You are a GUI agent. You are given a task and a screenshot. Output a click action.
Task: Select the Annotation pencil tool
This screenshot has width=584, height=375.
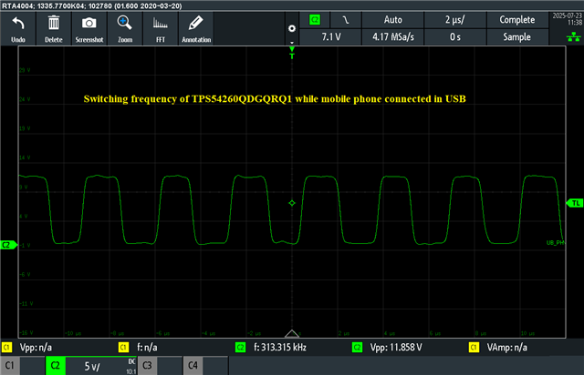click(196, 29)
